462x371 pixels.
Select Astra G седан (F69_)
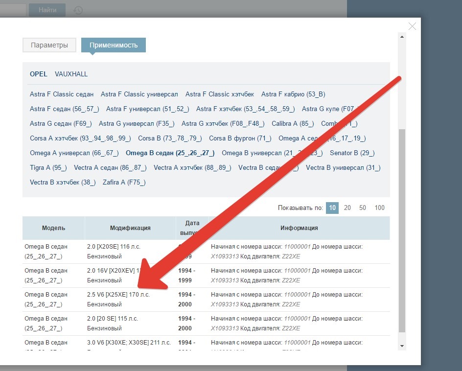[x=61, y=124]
